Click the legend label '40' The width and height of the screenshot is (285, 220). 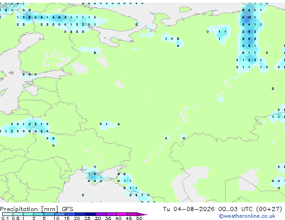(x=118, y=218)
